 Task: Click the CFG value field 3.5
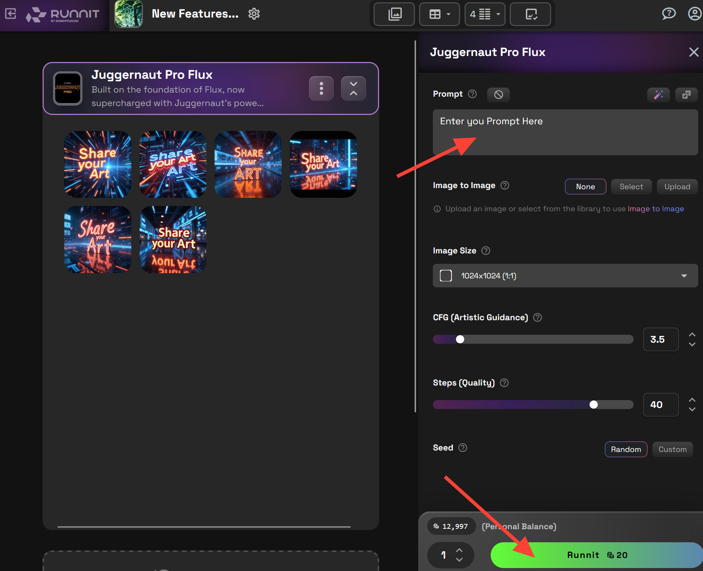661,339
